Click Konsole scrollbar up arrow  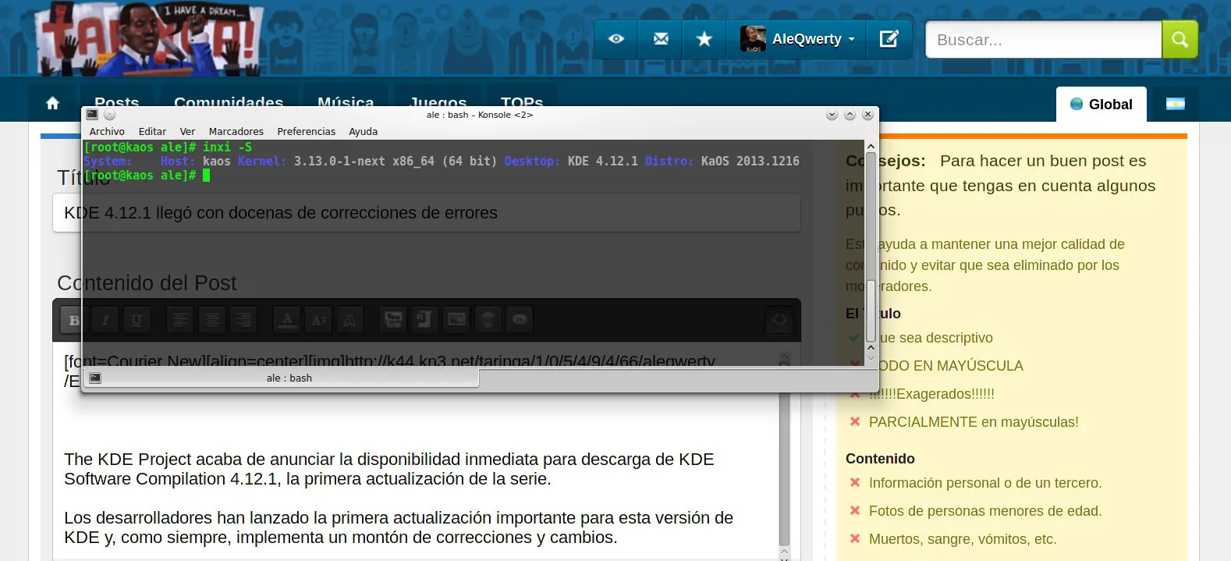[871, 147]
